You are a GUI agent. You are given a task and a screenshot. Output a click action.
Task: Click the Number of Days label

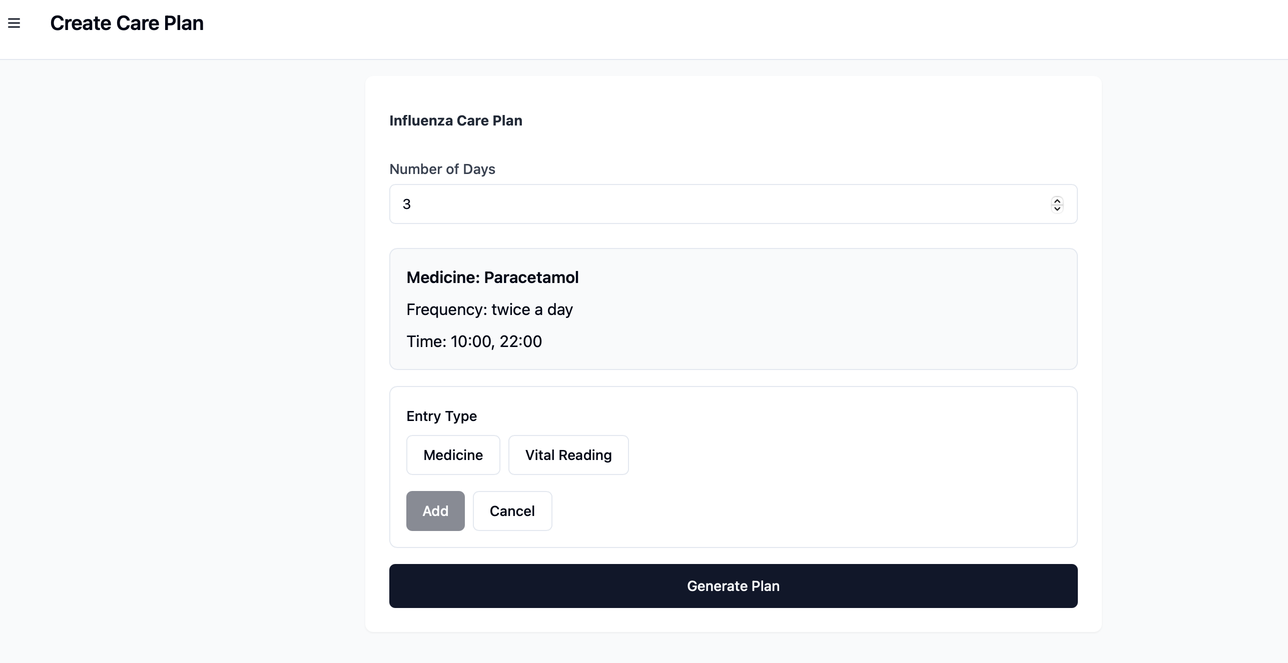pyautogui.click(x=442, y=169)
